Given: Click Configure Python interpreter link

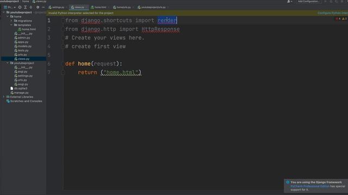Looking at the screenshot, I should coord(333,13).
